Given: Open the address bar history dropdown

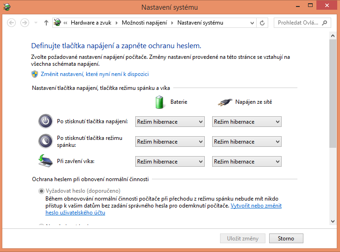Looking at the screenshot, I should coord(252,23).
